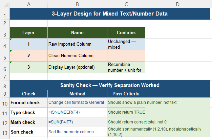Click the Select All corner triangle

[x=6, y=4]
